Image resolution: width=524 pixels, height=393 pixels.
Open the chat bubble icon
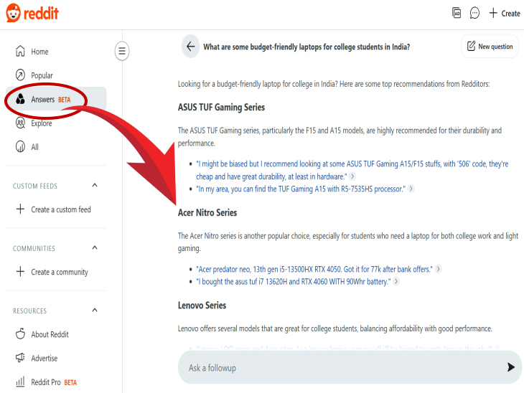pos(474,13)
